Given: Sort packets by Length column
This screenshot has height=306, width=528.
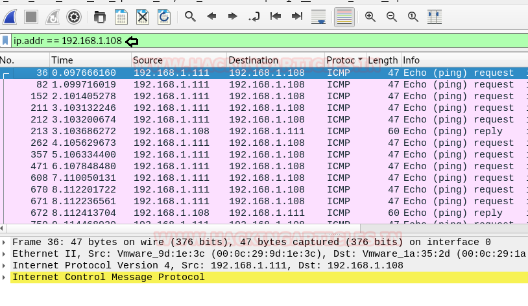Looking at the screenshot, I should coord(383,60).
